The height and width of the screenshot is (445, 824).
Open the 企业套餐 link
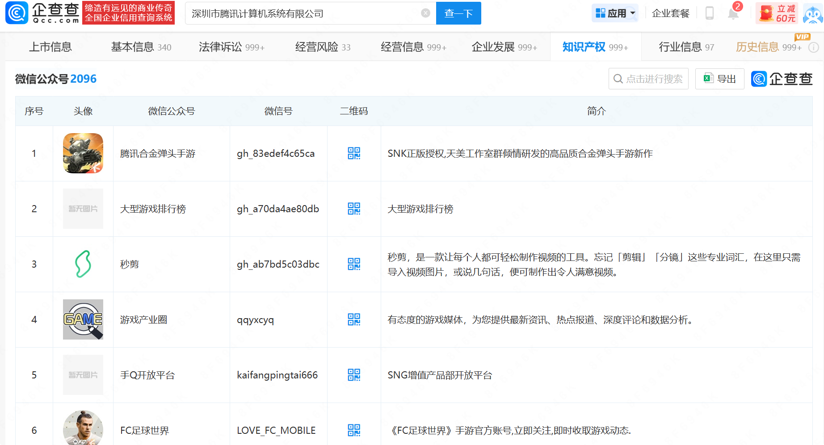(670, 13)
